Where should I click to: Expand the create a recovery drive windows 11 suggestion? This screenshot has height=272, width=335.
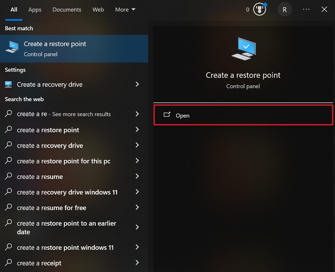point(137,192)
